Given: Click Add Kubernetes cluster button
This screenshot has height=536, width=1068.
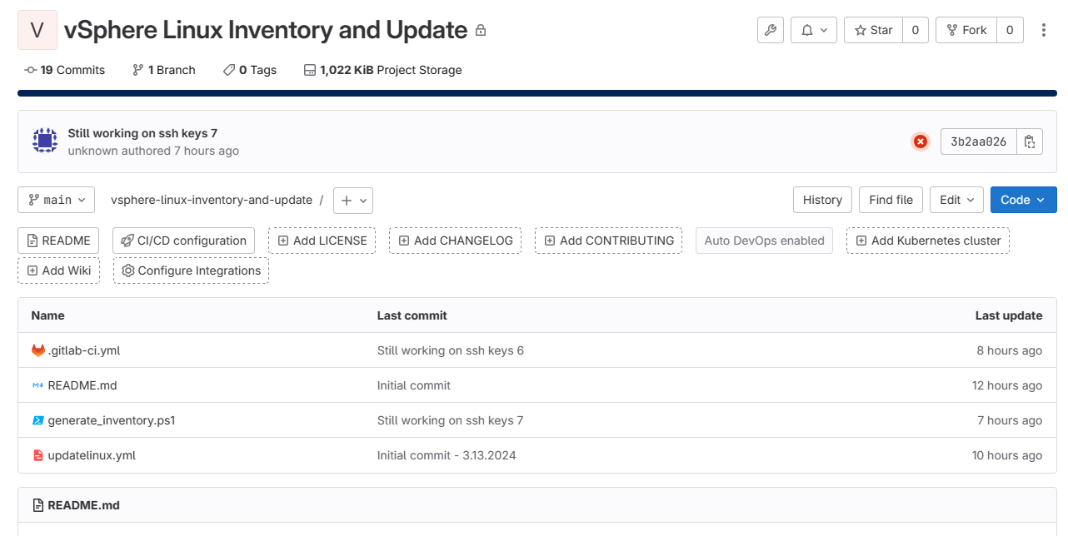Looking at the screenshot, I should (928, 241).
